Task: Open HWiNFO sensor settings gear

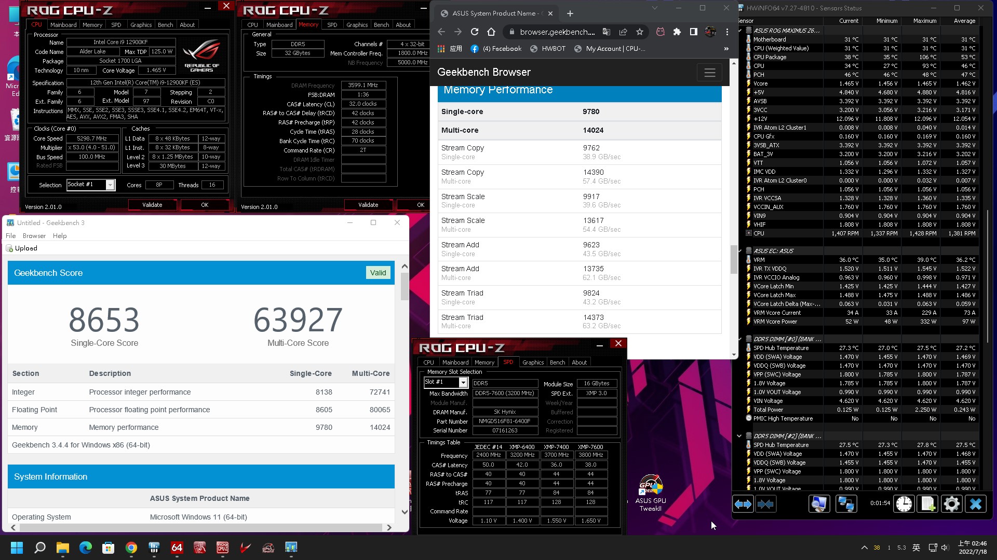Action: tap(952, 504)
